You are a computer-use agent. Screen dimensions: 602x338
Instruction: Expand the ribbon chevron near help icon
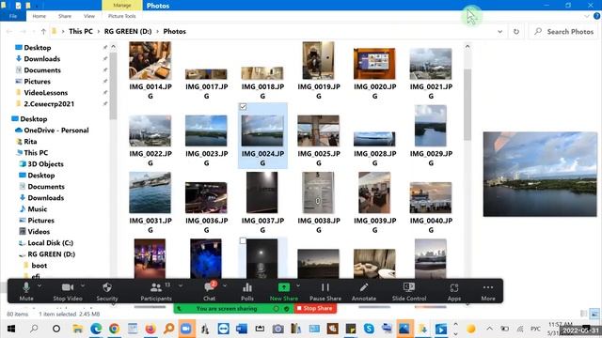click(587, 16)
